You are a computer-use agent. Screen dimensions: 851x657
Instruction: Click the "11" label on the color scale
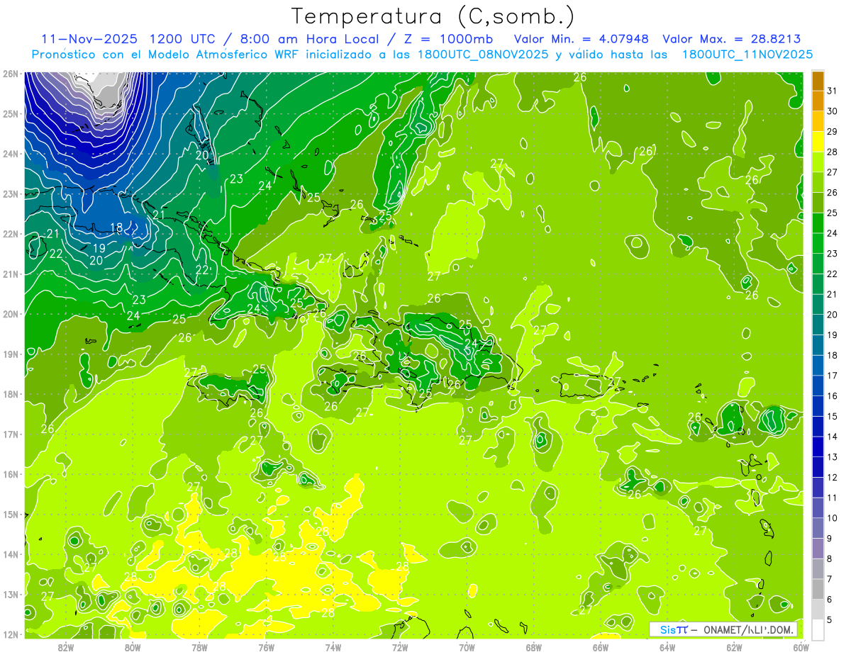[x=833, y=498]
